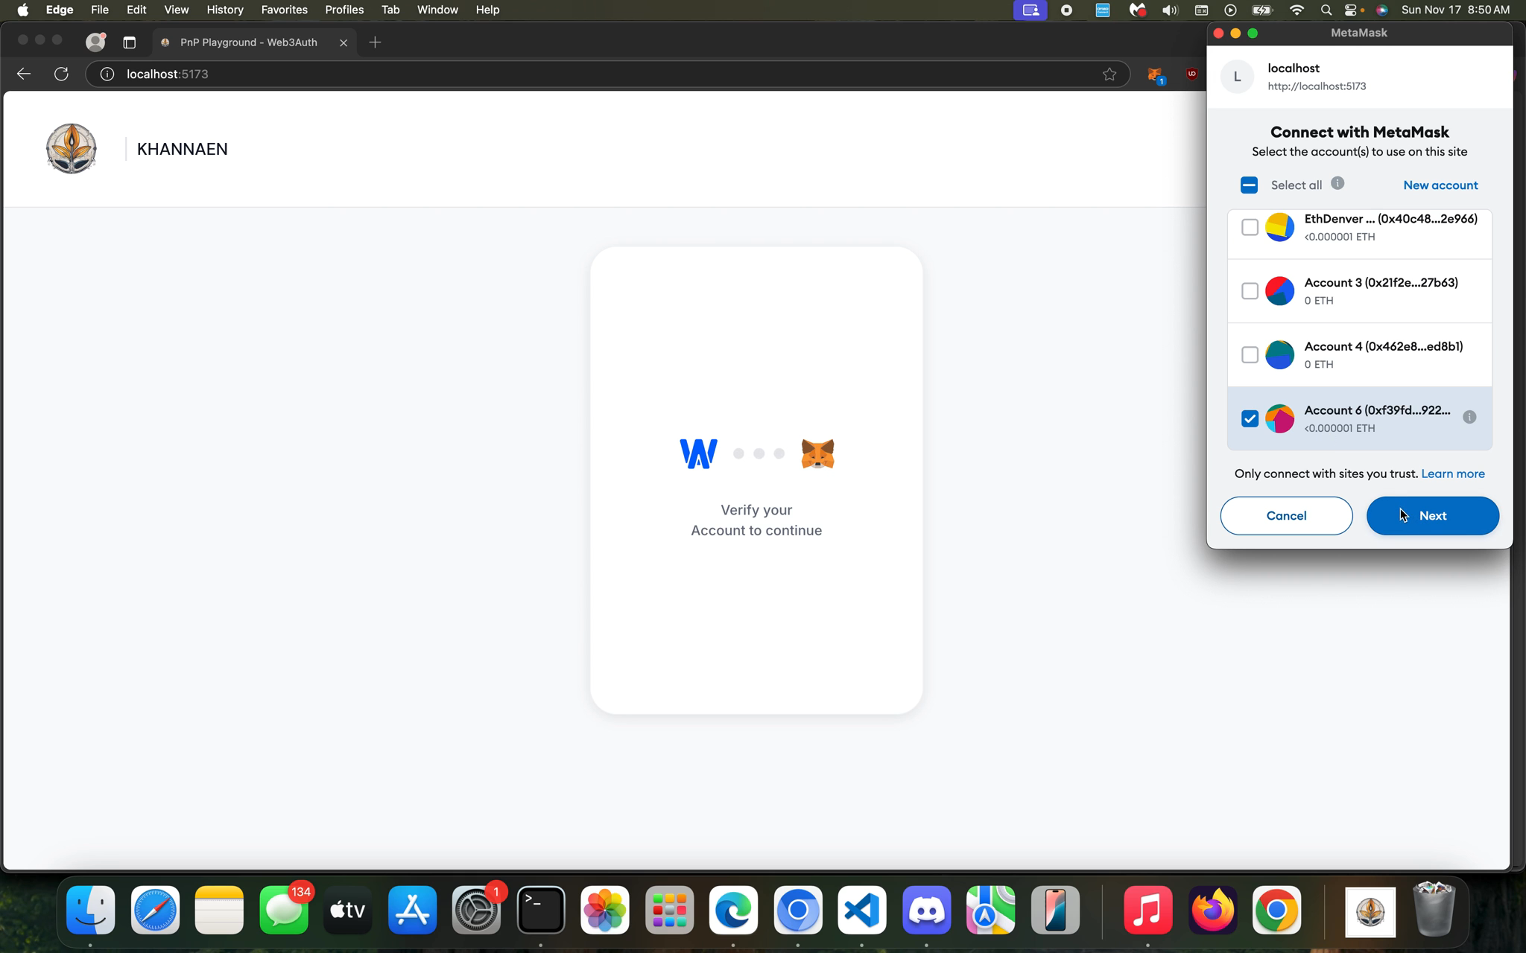Viewport: 1526px width, 953px height.
Task: Click the Account 6 avatar icon
Action: point(1279,418)
